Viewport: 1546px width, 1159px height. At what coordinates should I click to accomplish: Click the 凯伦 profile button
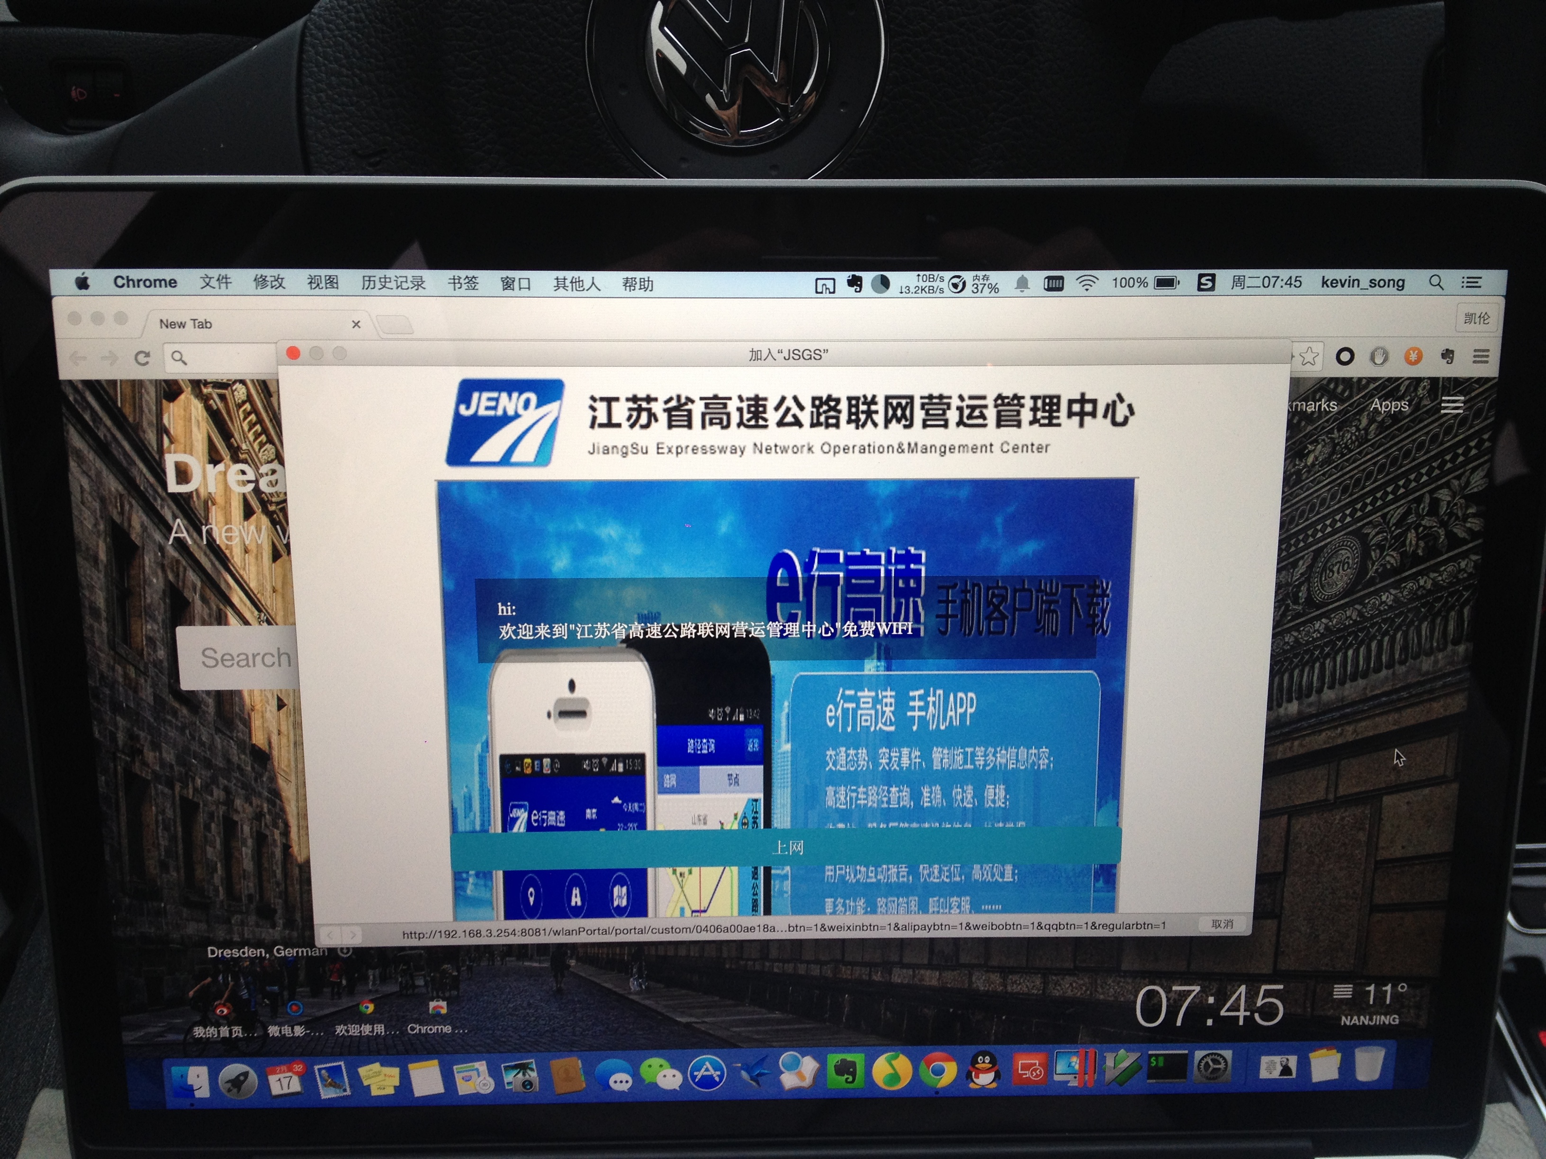(x=1476, y=319)
